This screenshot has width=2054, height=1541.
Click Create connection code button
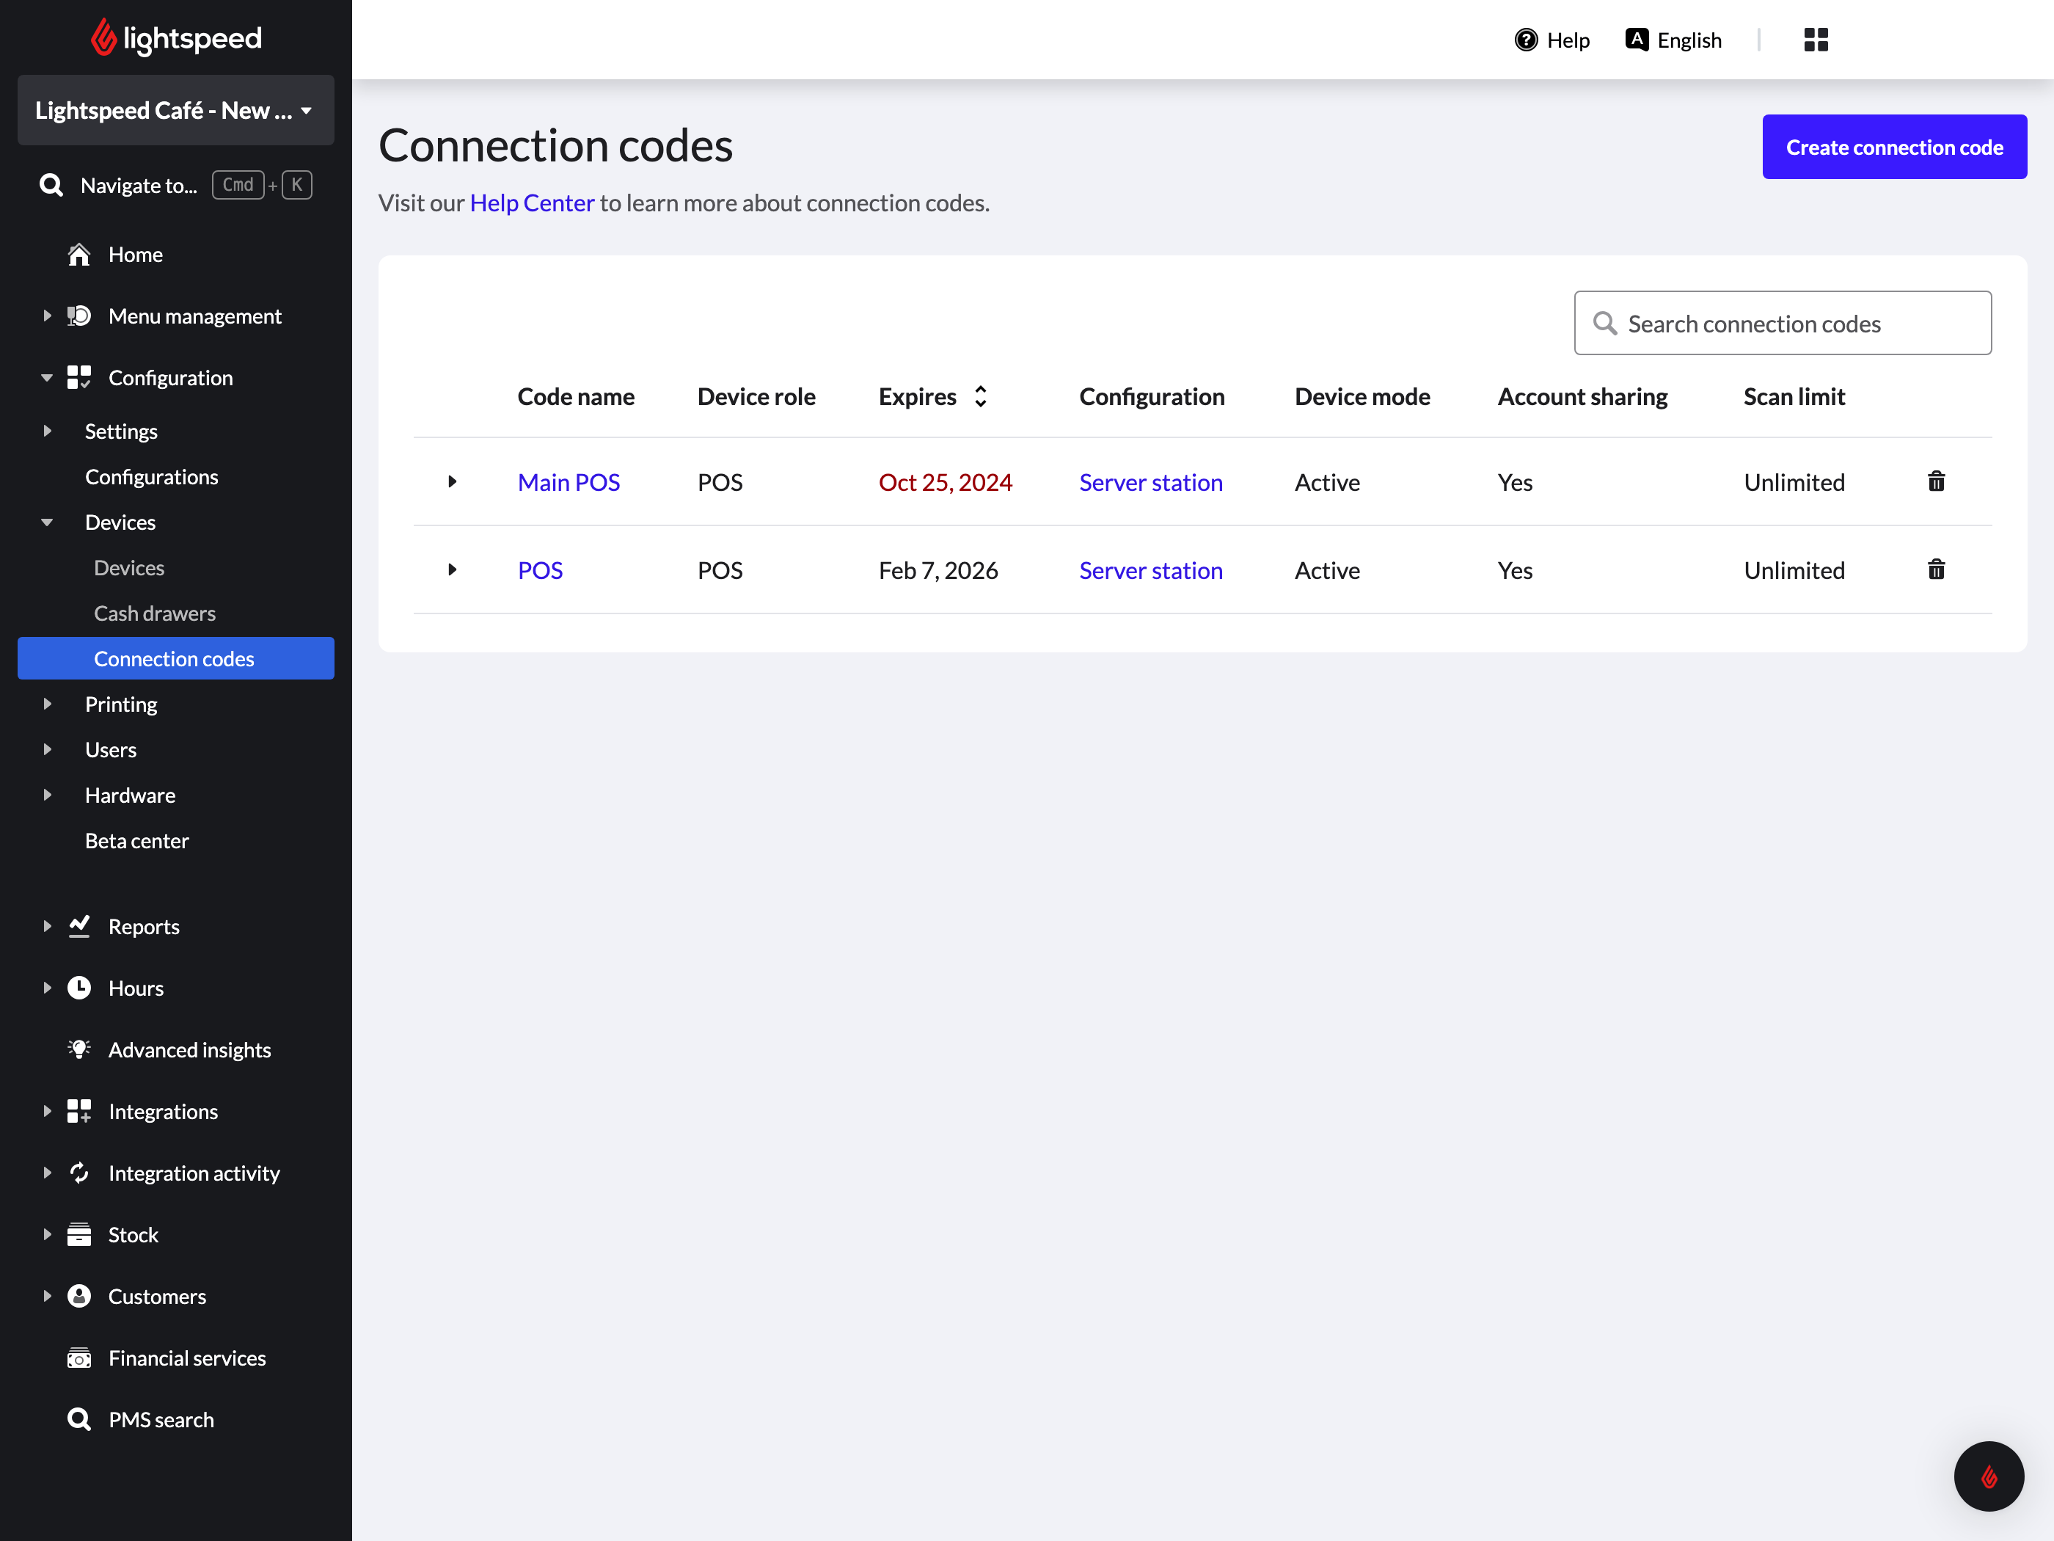coord(1893,147)
